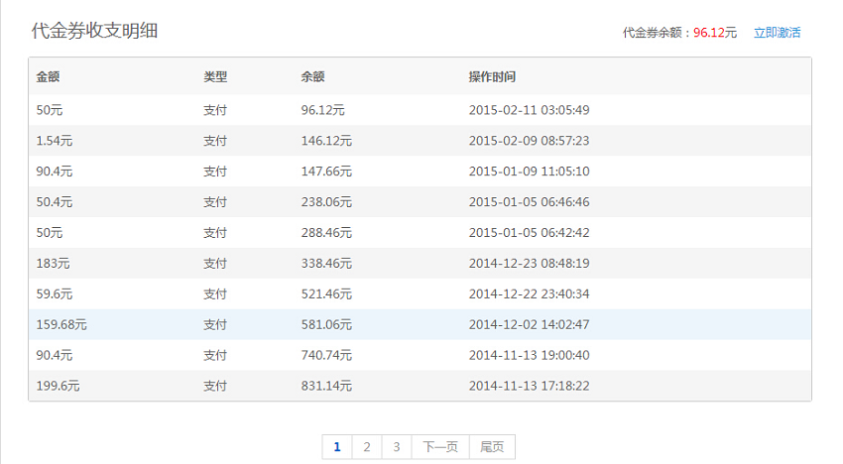Viewport: 843px width, 464px height.
Task: Go to page 2 of records
Action: tap(367, 447)
